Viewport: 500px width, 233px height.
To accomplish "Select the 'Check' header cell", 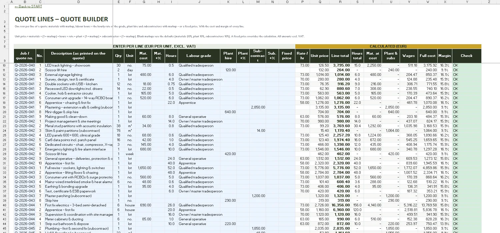I will [x=467, y=56].
